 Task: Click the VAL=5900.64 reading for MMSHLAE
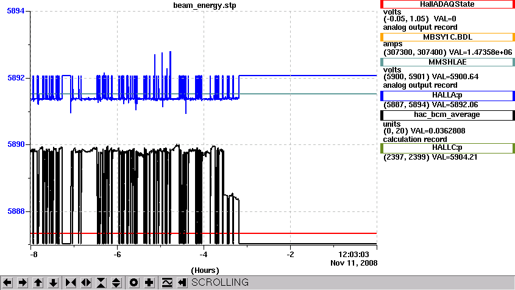click(455, 77)
